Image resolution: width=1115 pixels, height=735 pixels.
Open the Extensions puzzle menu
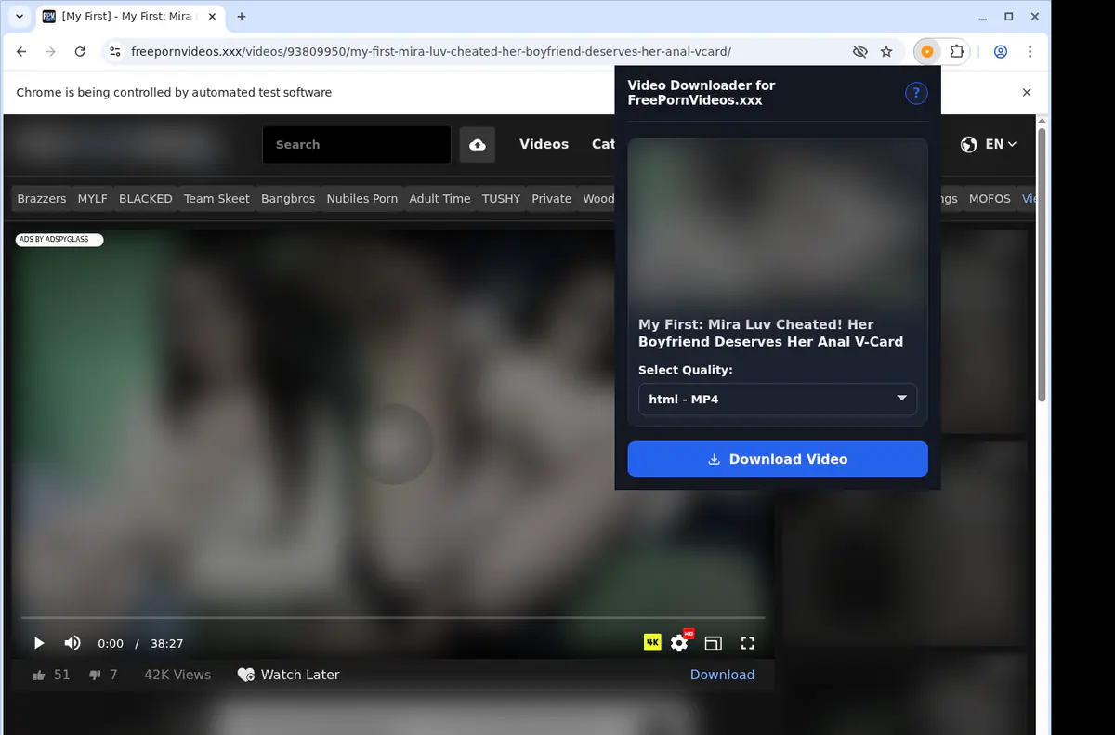pyautogui.click(x=957, y=52)
